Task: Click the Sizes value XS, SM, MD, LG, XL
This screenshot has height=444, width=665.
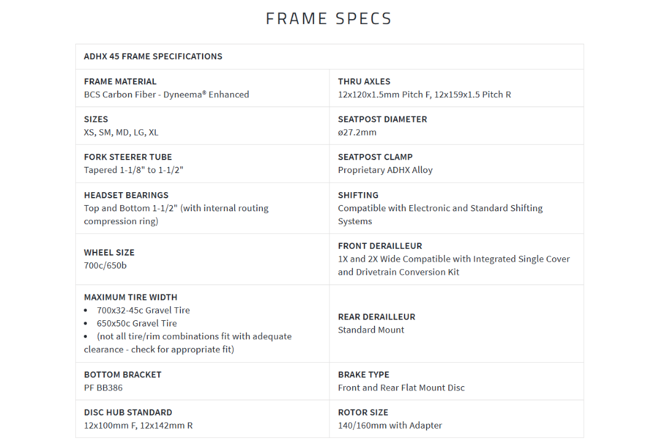Action: 121,132
